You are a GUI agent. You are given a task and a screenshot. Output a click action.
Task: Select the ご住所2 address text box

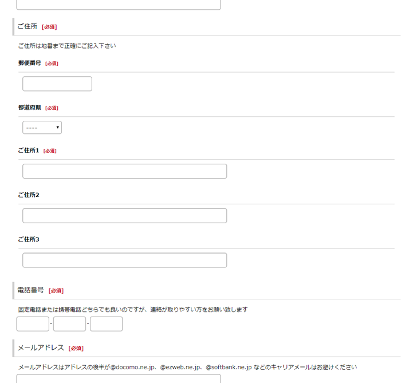(124, 216)
